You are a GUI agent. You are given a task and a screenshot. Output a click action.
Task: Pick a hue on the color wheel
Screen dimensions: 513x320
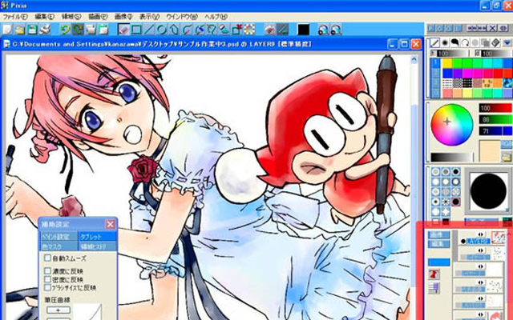[451, 125]
